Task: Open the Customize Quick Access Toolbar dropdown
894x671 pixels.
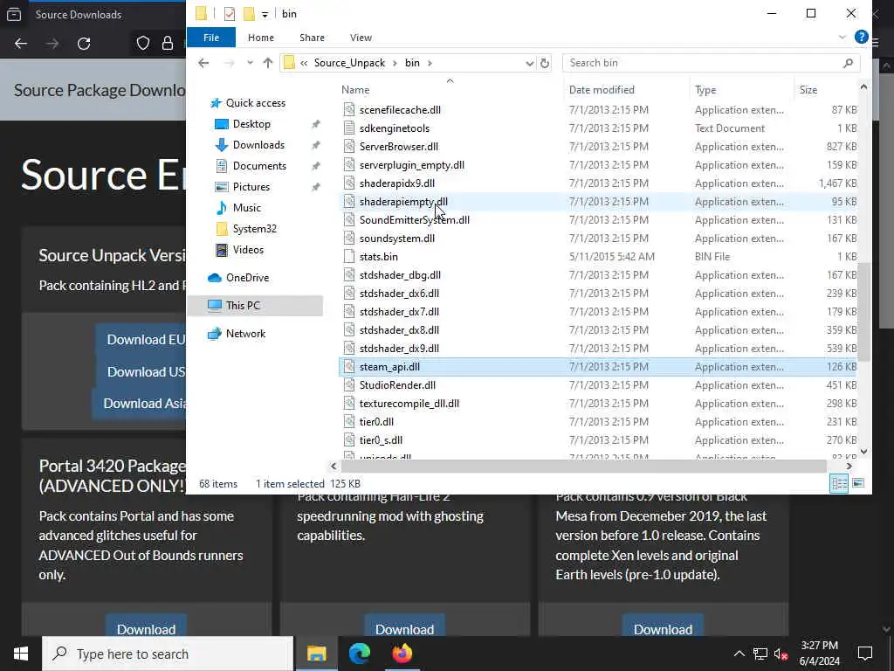Action: point(265,14)
